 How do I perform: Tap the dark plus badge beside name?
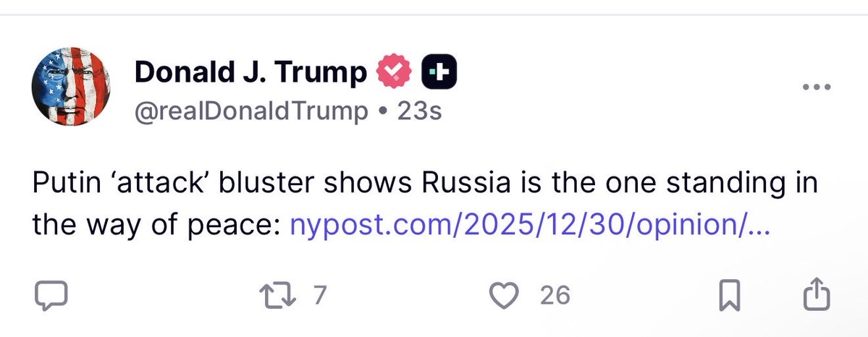(439, 72)
